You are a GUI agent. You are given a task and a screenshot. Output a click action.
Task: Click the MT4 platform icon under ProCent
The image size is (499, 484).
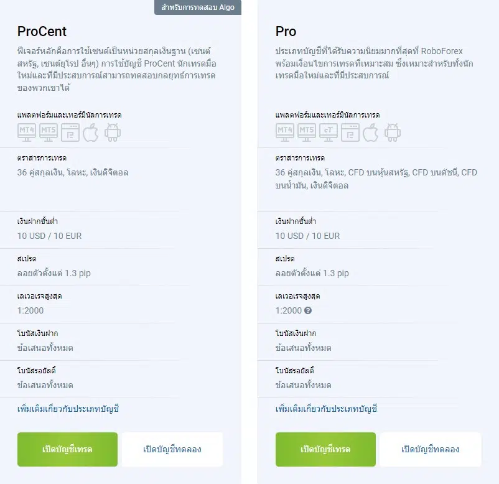[27, 133]
